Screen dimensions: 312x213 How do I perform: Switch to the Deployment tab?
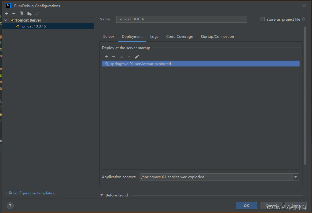[x=132, y=37]
